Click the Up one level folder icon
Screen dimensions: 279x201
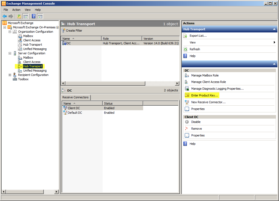[19, 16]
